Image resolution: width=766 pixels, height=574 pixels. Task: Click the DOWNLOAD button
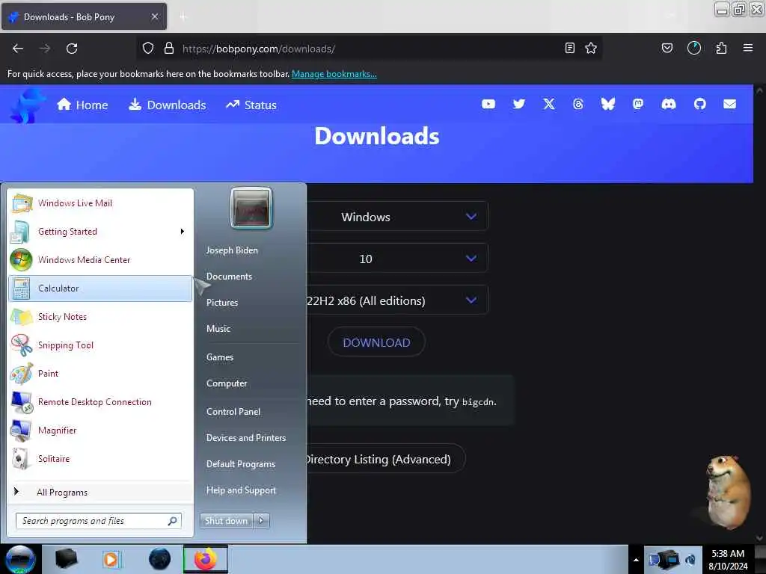point(376,342)
